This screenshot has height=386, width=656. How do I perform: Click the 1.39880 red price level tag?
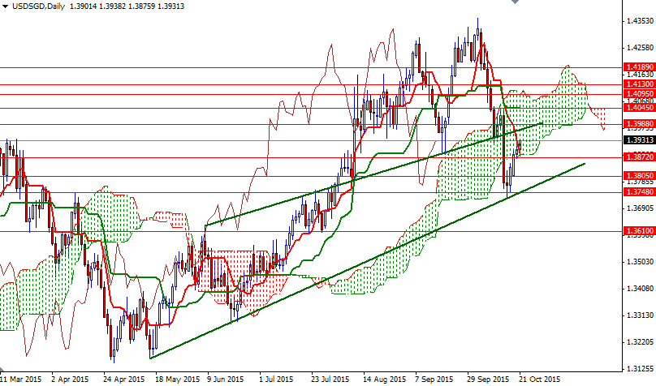pos(639,124)
